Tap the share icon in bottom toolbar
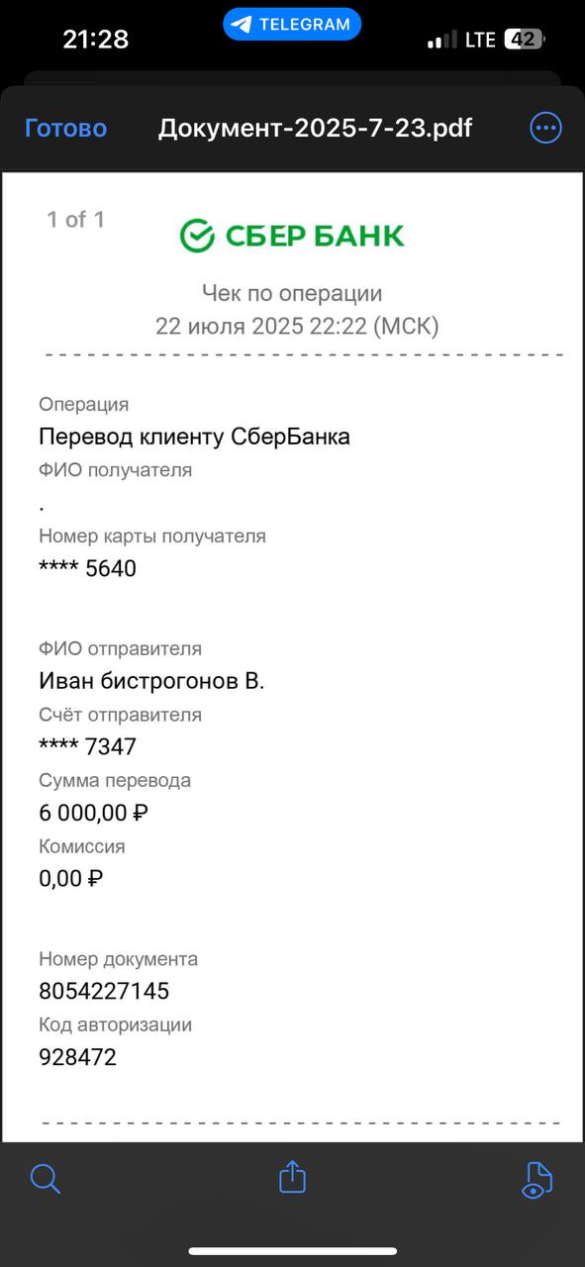This screenshot has width=585, height=1267. [x=292, y=1176]
